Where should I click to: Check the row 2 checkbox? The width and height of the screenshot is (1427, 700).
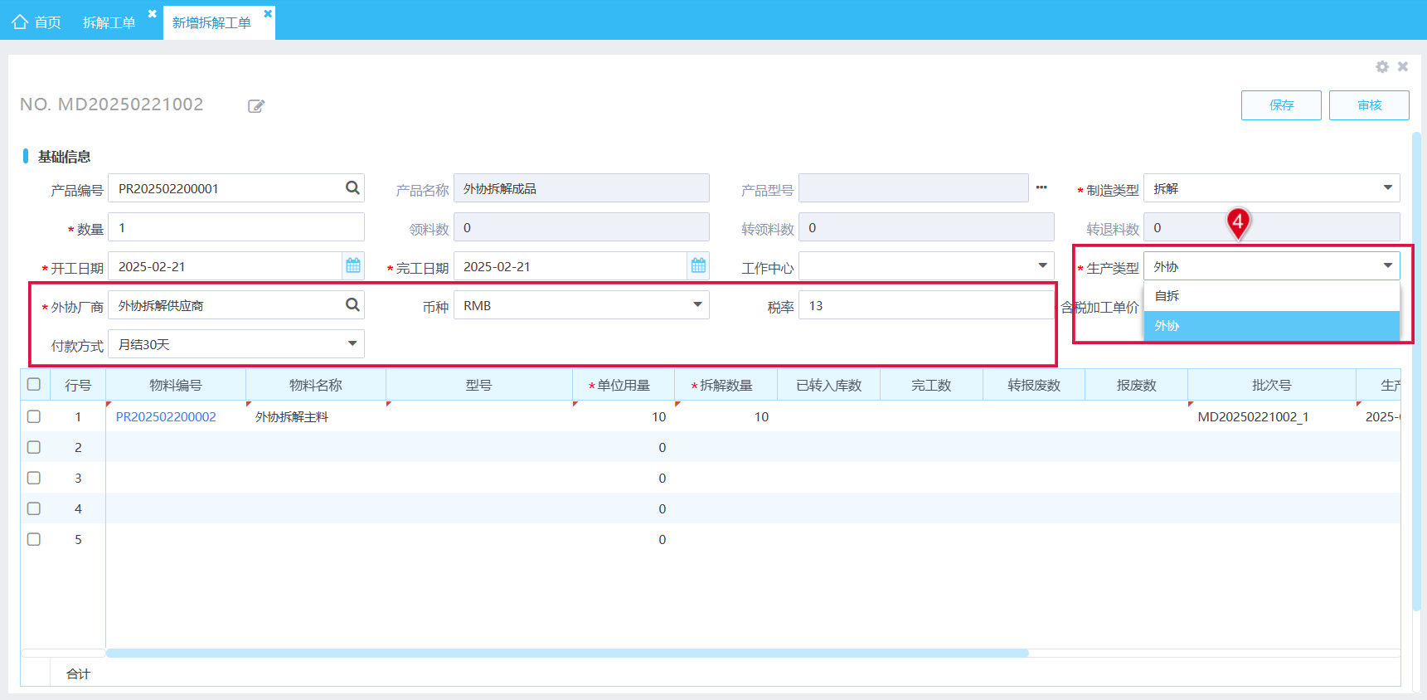tap(34, 447)
